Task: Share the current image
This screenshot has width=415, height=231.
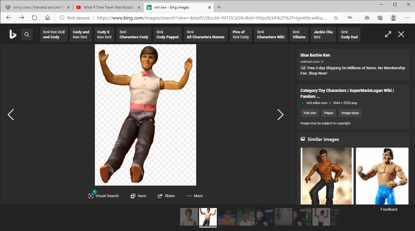Action: 166,196
